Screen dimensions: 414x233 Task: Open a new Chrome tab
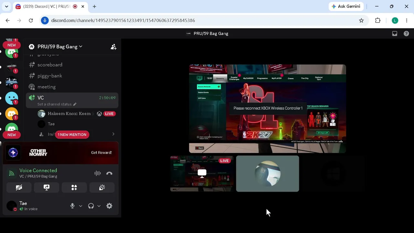(x=94, y=6)
